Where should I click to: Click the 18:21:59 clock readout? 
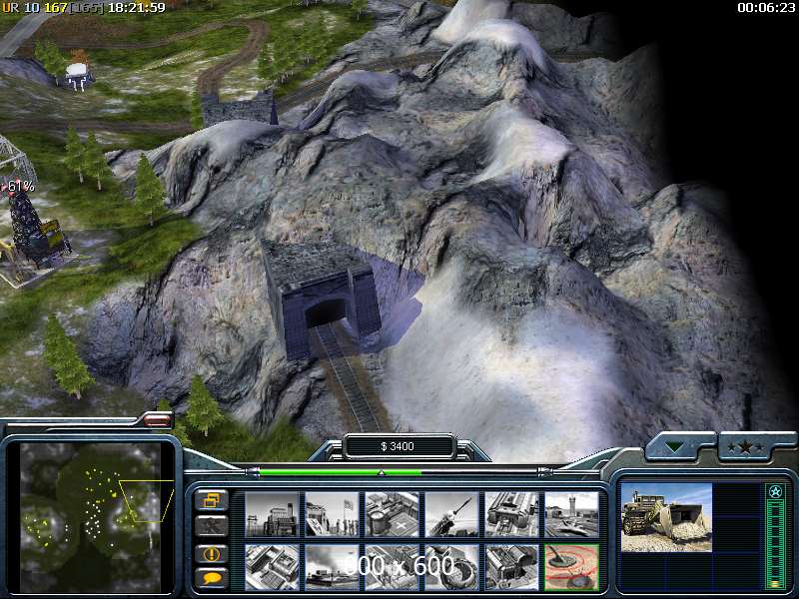pos(137,8)
